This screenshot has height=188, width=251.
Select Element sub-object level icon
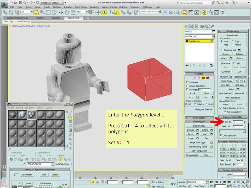coord(208,78)
